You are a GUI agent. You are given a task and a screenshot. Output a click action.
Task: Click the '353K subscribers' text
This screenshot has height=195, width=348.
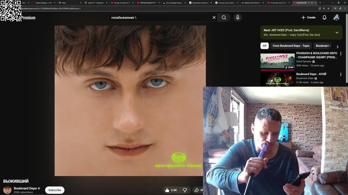pos(23,192)
